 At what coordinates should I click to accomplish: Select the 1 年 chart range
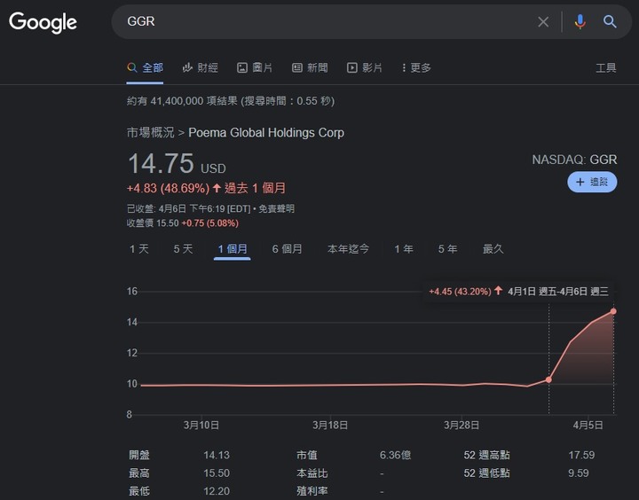404,249
